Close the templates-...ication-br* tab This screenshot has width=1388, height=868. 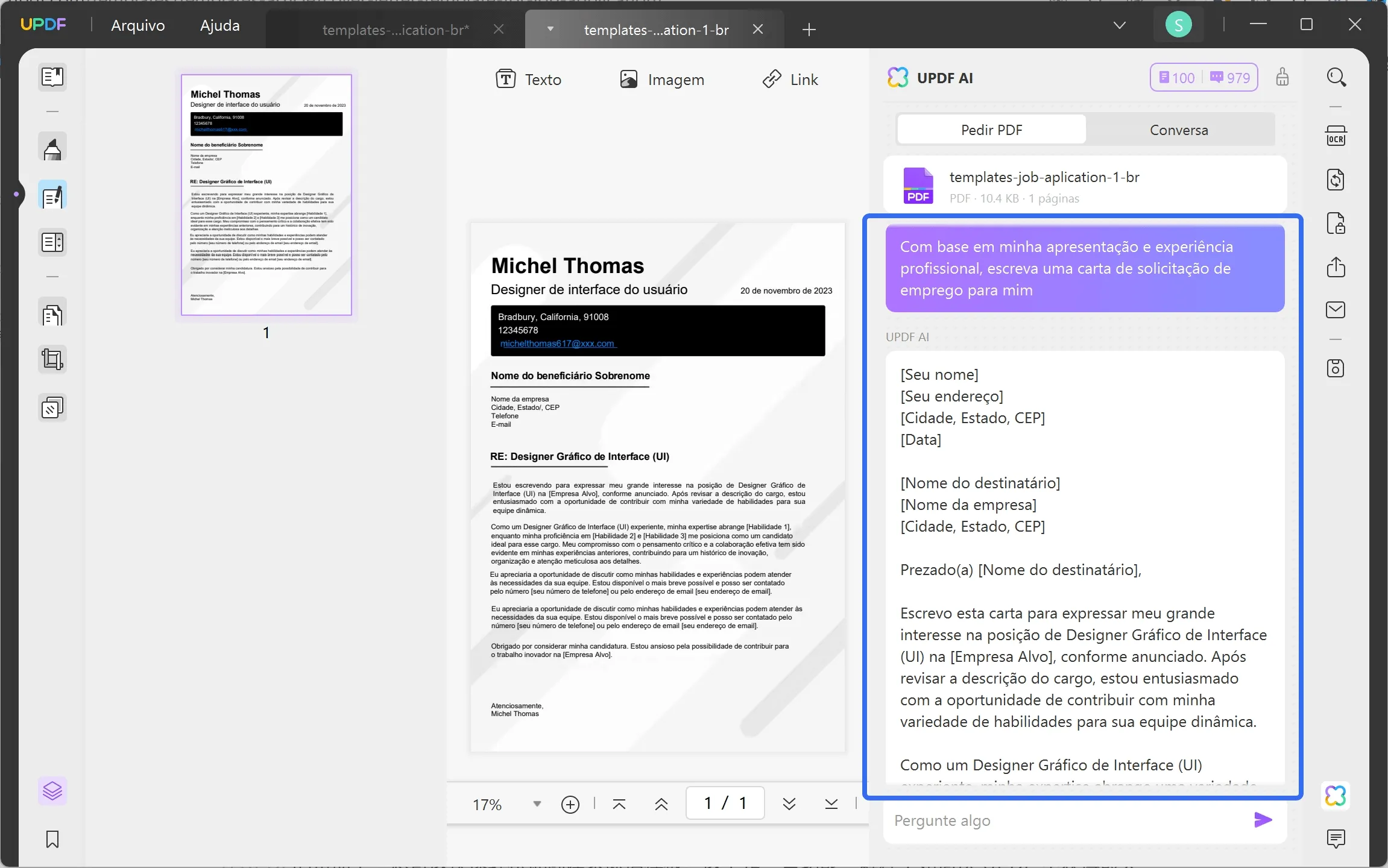[x=499, y=29]
